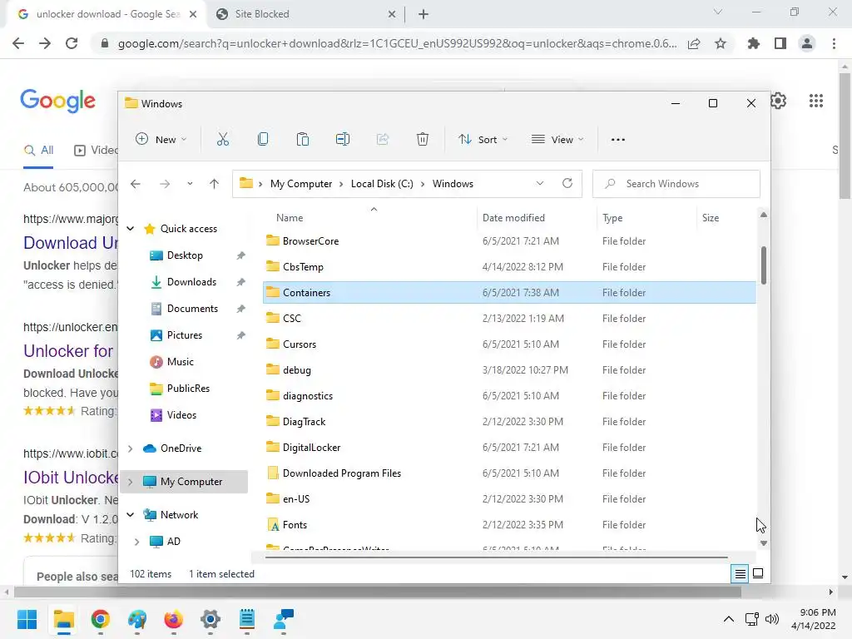Click the Chrome address bar URL
Screen dimensions: 852x639
point(397,43)
